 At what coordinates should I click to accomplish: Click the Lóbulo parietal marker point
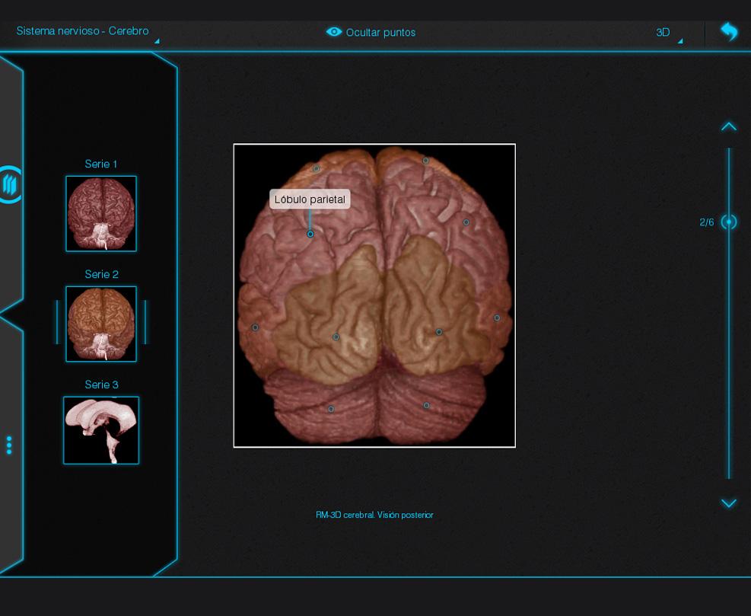point(310,234)
